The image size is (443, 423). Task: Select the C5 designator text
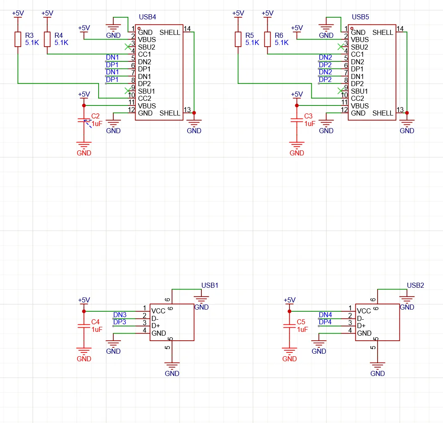coord(301,322)
